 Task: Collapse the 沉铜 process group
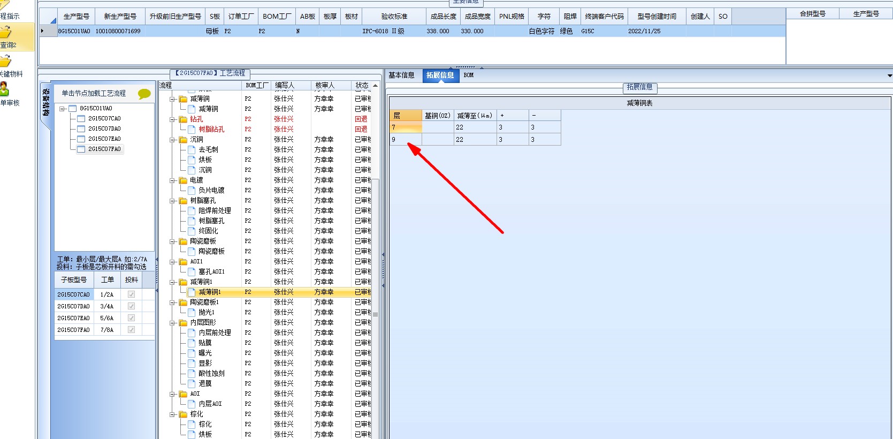173,139
